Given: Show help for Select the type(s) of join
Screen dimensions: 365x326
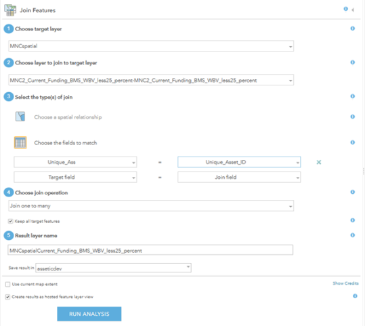Looking at the screenshot, I should coord(352,96).
